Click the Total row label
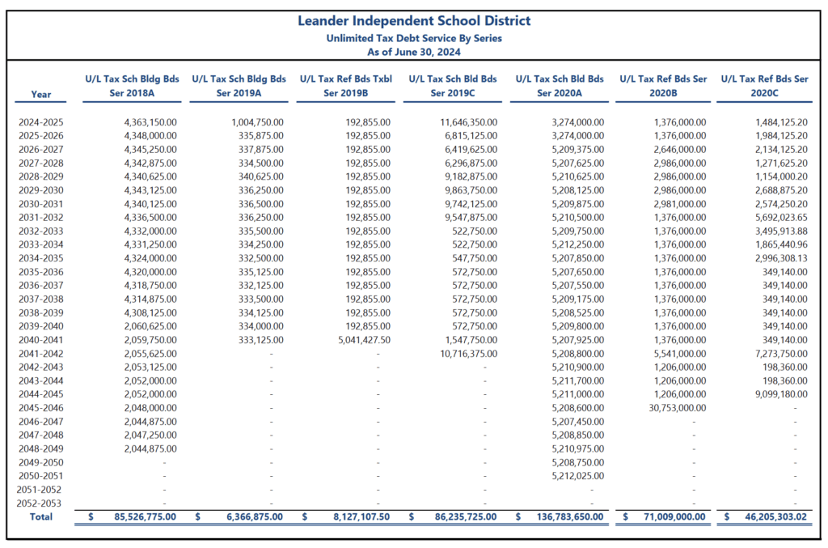 [x=40, y=516]
